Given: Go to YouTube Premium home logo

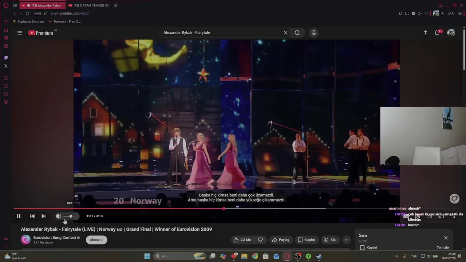Looking at the screenshot, I should tap(41, 33).
